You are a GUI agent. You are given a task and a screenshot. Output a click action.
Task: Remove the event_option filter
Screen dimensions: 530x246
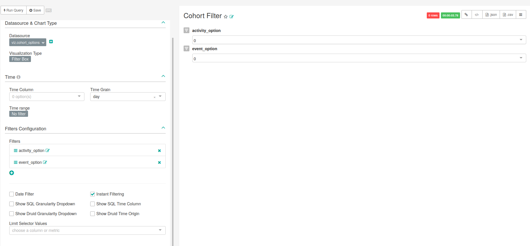point(159,162)
